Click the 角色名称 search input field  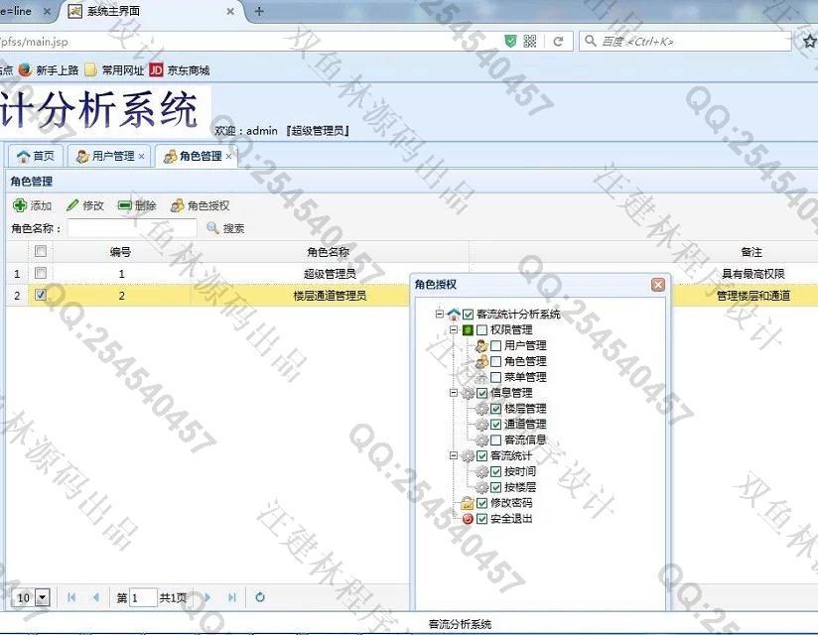click(131, 228)
